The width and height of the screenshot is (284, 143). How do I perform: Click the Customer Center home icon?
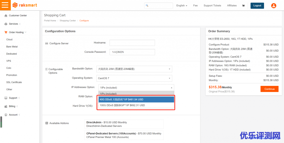[x=6, y=16]
